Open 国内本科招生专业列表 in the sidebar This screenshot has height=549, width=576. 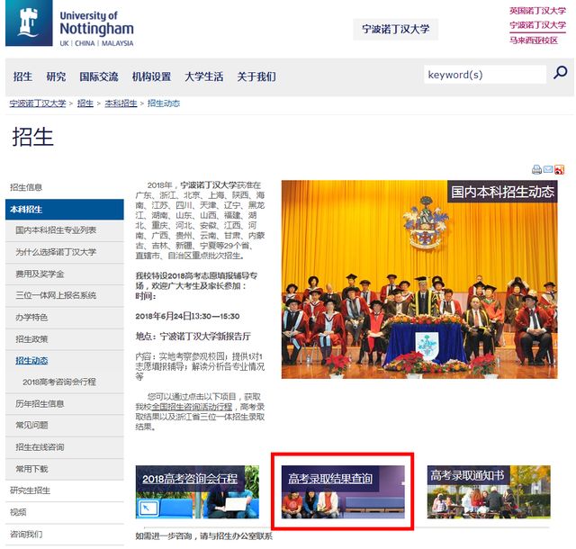click(x=65, y=230)
